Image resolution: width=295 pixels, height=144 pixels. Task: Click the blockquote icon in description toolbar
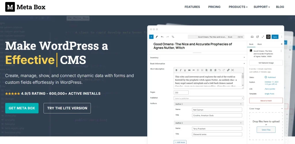click(189, 70)
